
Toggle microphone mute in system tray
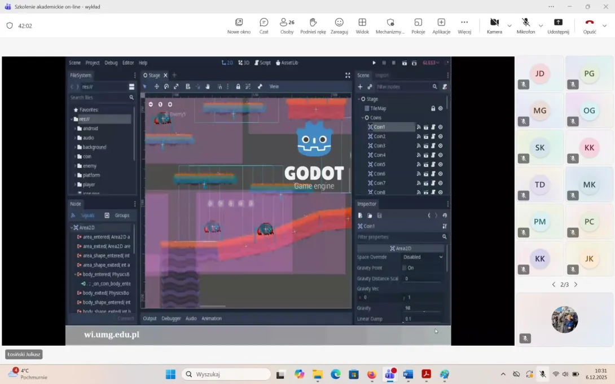click(x=542, y=374)
